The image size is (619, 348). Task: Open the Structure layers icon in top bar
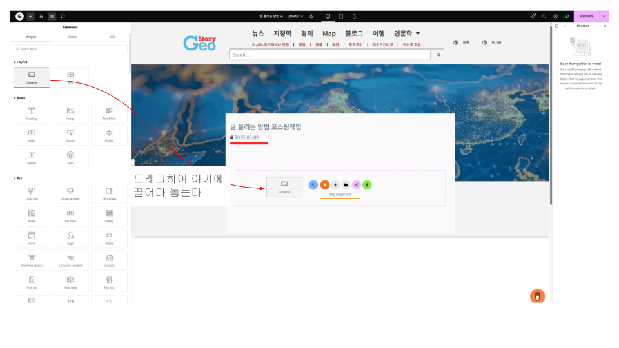coord(52,16)
